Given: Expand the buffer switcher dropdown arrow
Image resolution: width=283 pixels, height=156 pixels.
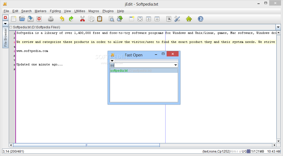Looking at the screenshot, I should (278, 27).
